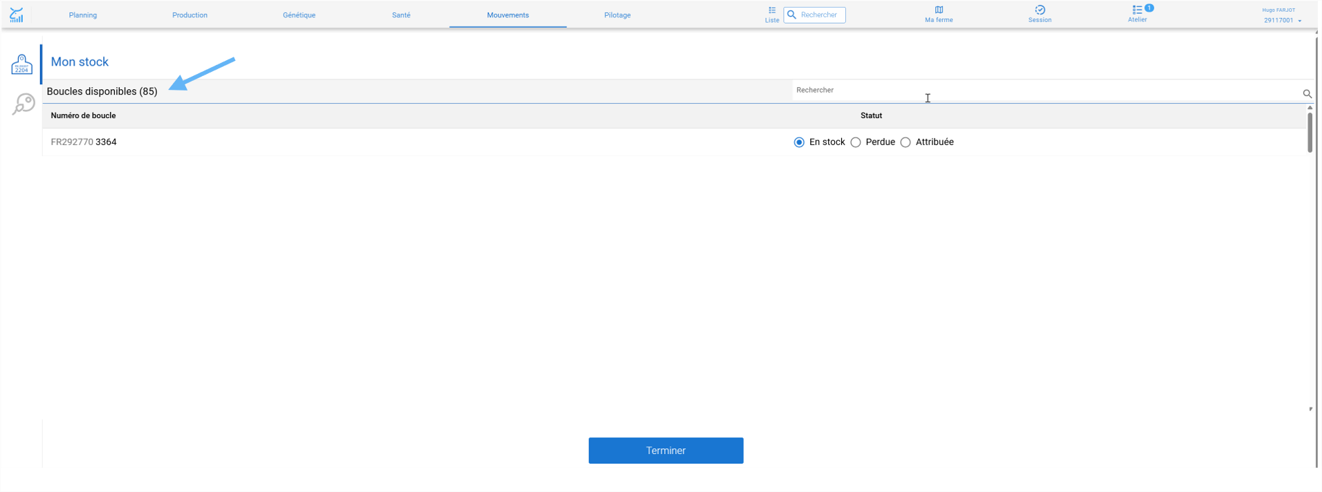Click the table scrollbar down arrow
Image resolution: width=1322 pixels, height=492 pixels.
(x=1310, y=409)
